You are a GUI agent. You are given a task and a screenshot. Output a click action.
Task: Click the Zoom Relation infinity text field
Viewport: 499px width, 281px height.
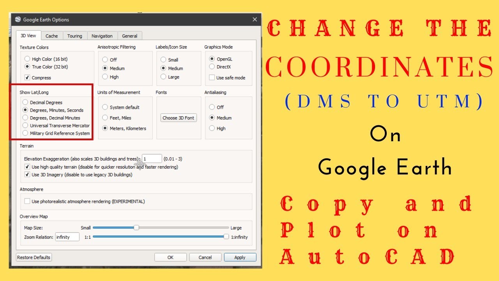pyautogui.click(x=67, y=237)
